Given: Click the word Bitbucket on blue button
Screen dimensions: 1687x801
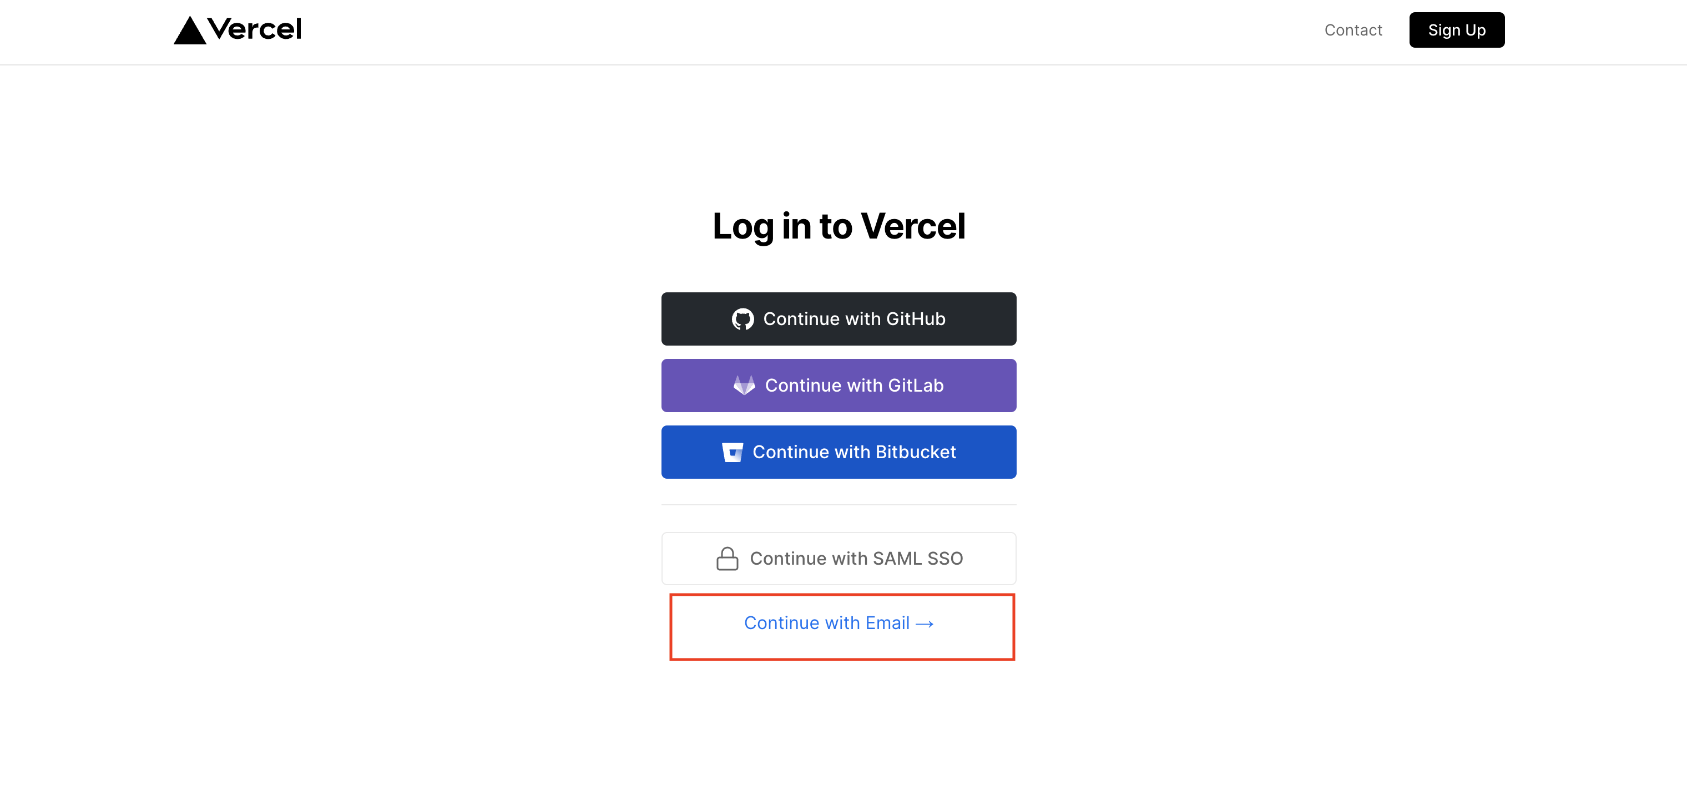Looking at the screenshot, I should click(x=916, y=452).
